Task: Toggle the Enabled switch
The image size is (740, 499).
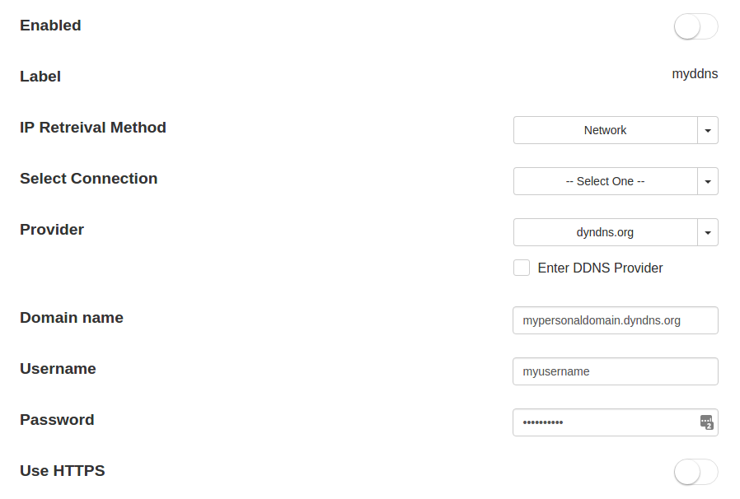Action: click(x=696, y=26)
